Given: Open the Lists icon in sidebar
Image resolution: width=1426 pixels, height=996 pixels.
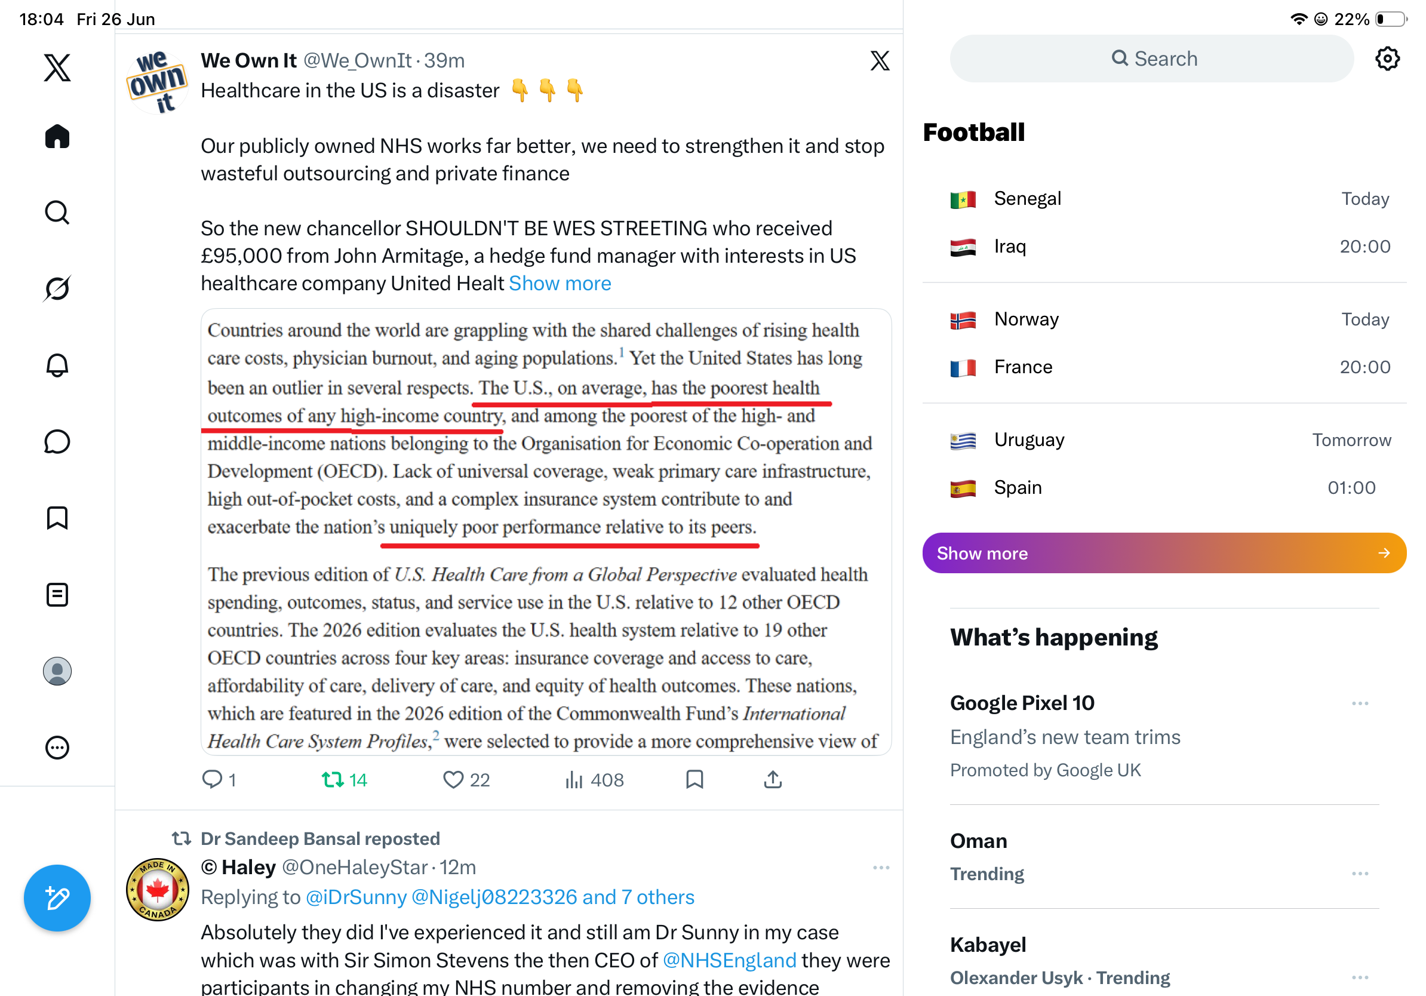Looking at the screenshot, I should tap(57, 594).
